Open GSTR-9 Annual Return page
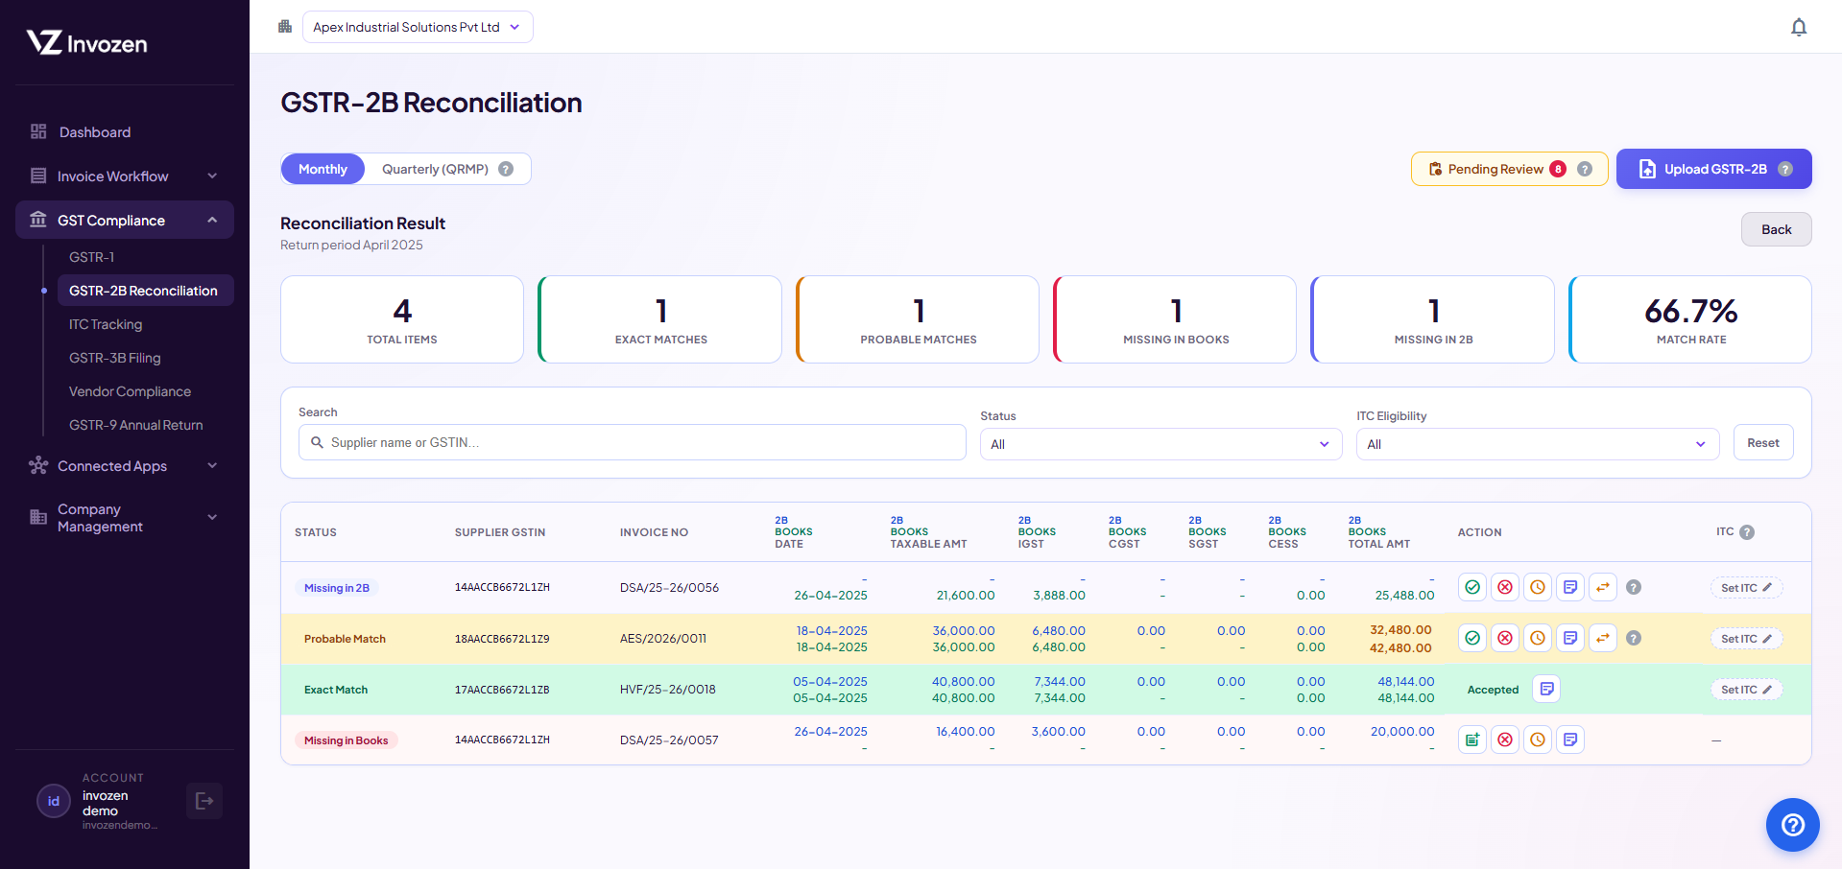The image size is (1842, 869). click(145, 425)
